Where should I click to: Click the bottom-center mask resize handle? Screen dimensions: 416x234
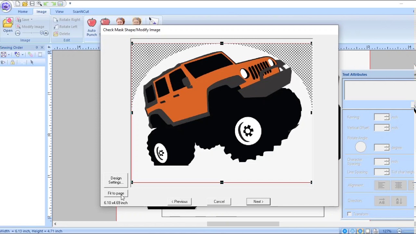tap(222, 183)
